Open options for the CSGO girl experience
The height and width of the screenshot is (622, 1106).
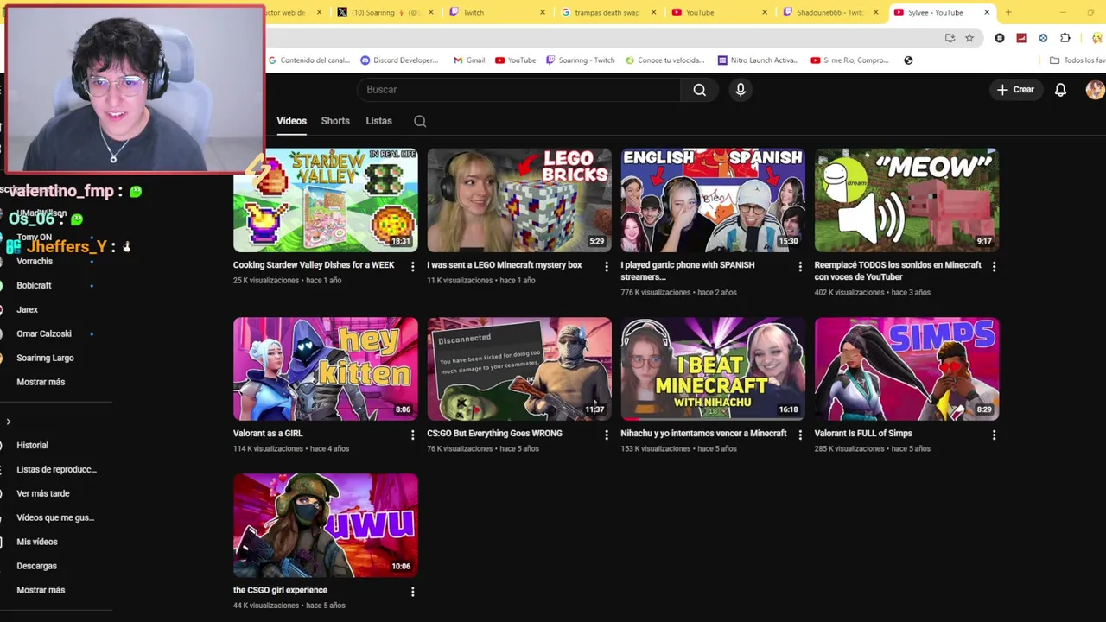(412, 592)
